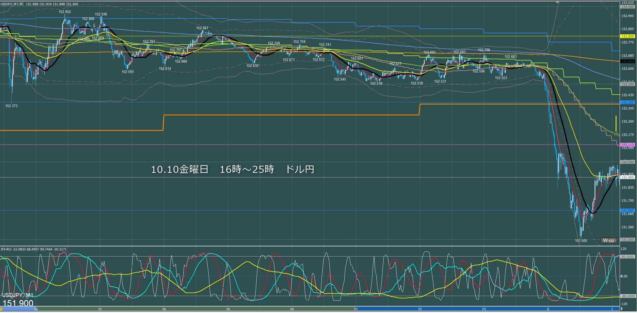
Task: Click the pink 152.112 price tag
Action: [x=627, y=145]
